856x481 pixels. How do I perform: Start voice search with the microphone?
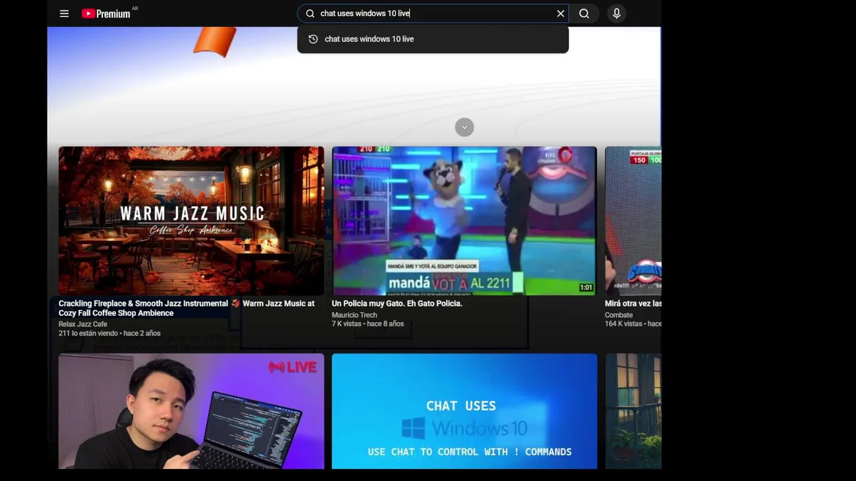tap(617, 13)
